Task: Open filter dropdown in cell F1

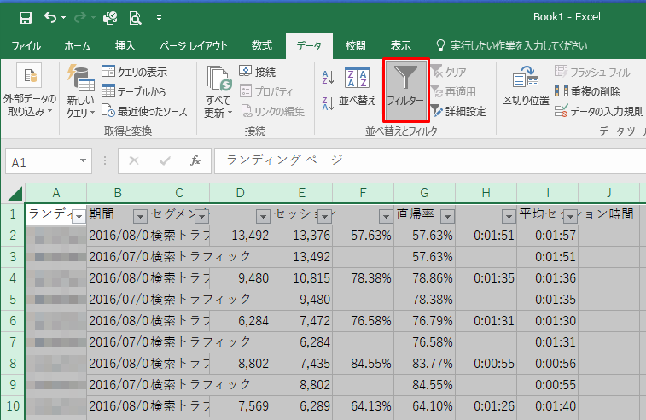Action: 386,216
